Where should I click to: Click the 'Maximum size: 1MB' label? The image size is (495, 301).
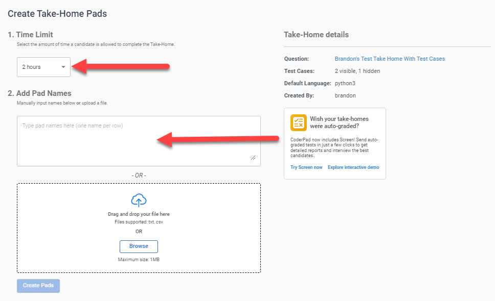139,260
